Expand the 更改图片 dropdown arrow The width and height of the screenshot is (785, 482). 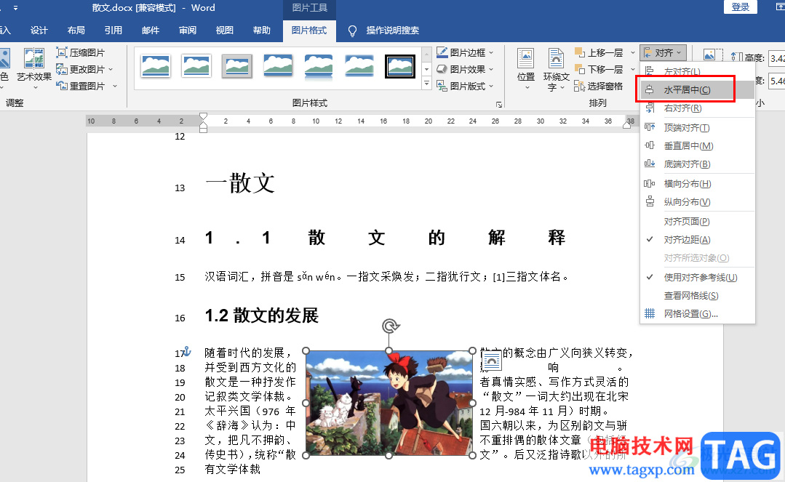point(111,69)
